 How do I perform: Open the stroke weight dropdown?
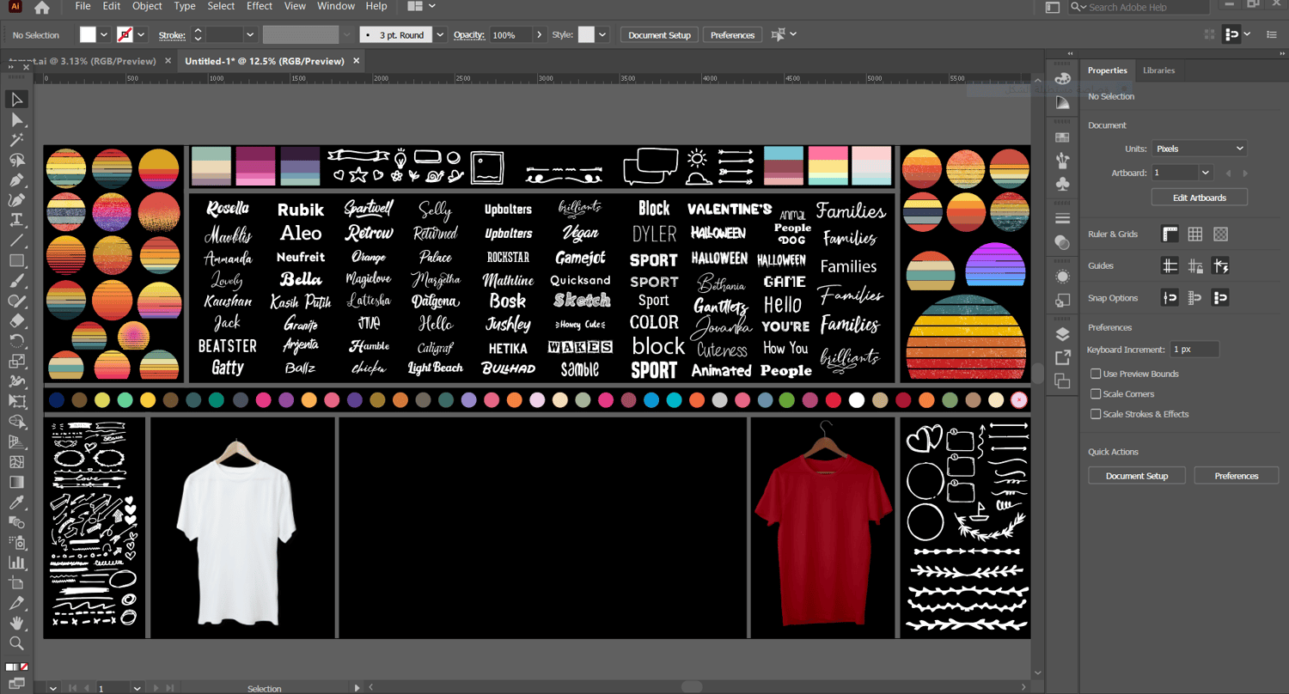250,35
